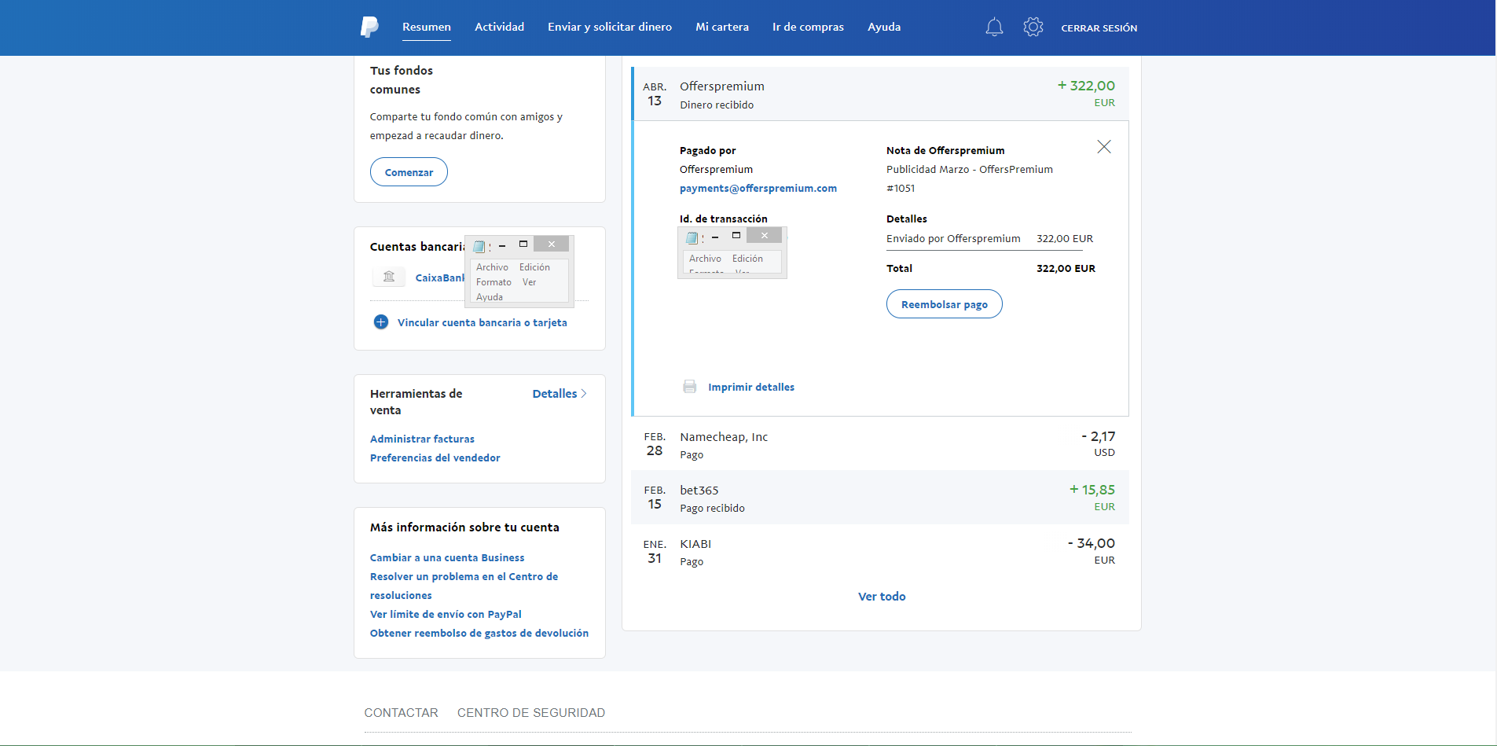Maximize the Notepad window under Id. de transacción
Screen dimensions: 1497x746
pos(736,236)
